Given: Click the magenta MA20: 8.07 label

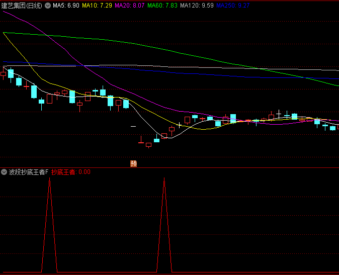Looking at the screenshot, I should pos(129,6).
